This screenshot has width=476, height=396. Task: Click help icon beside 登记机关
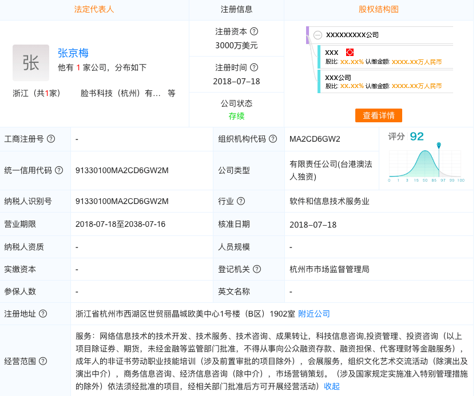[x=257, y=269]
